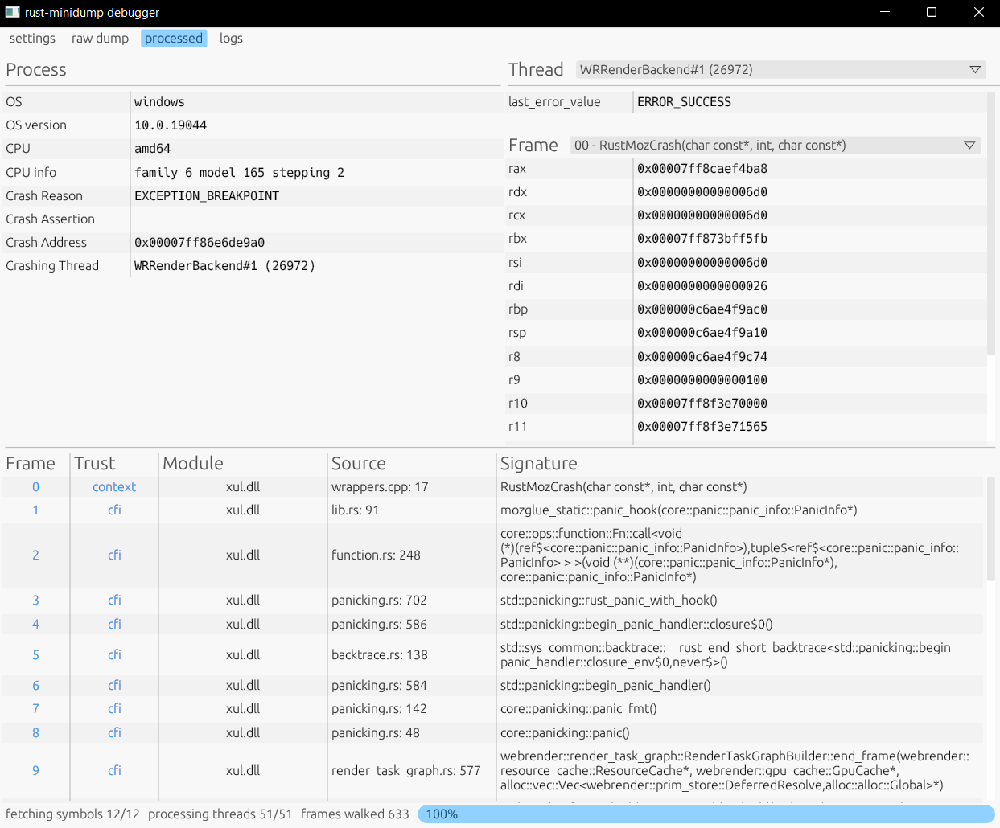Click the Source column header
This screenshot has height=828, width=1000.
tap(359, 464)
